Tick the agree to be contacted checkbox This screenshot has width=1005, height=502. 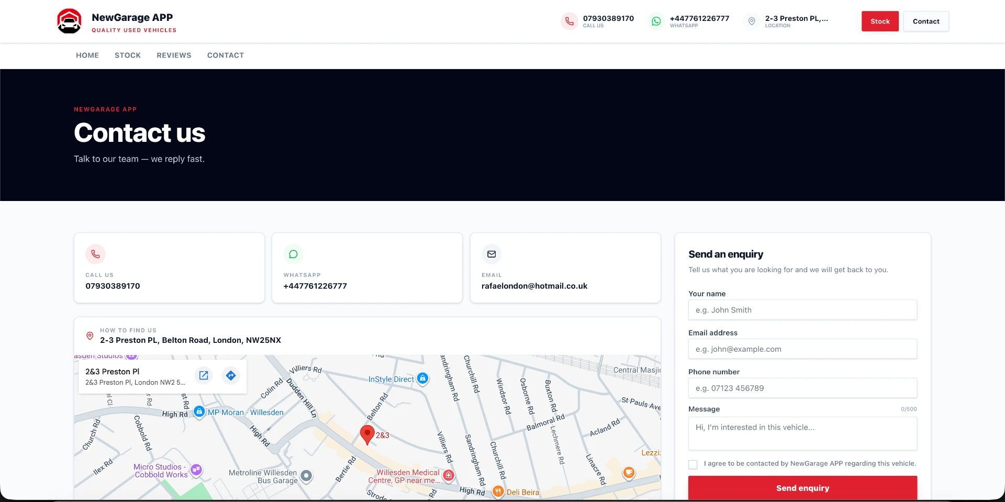pos(693,464)
